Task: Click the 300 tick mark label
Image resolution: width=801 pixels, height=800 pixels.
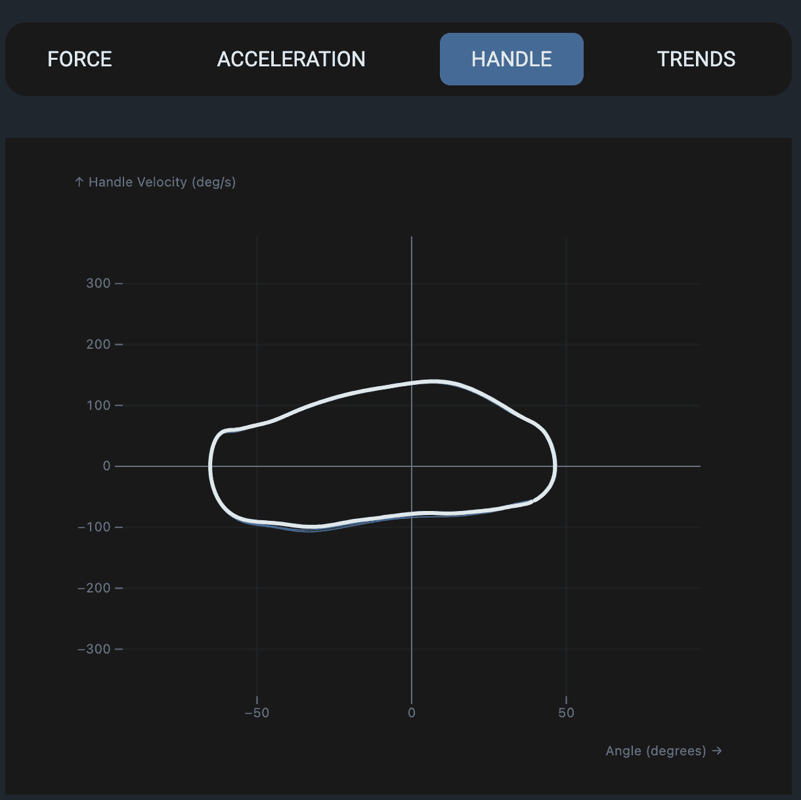Action: pos(97,283)
